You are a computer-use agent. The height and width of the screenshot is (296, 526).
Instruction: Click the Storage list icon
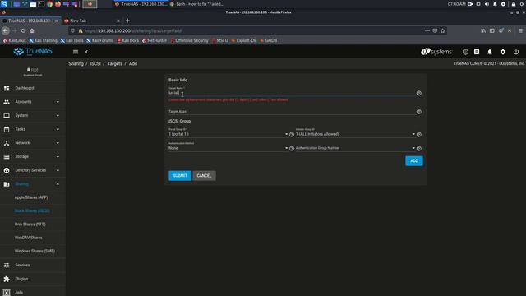click(x=7, y=157)
